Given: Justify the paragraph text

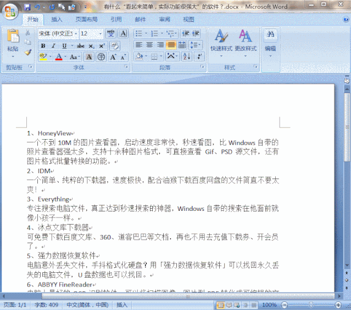Looking at the screenshot, I should click(171, 45).
